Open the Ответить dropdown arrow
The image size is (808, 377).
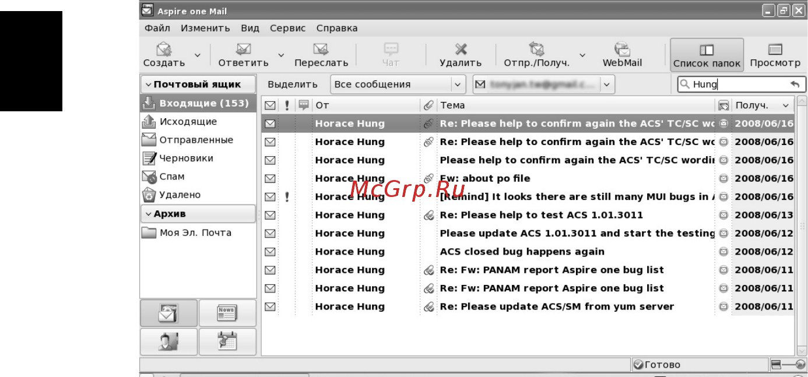pos(281,55)
